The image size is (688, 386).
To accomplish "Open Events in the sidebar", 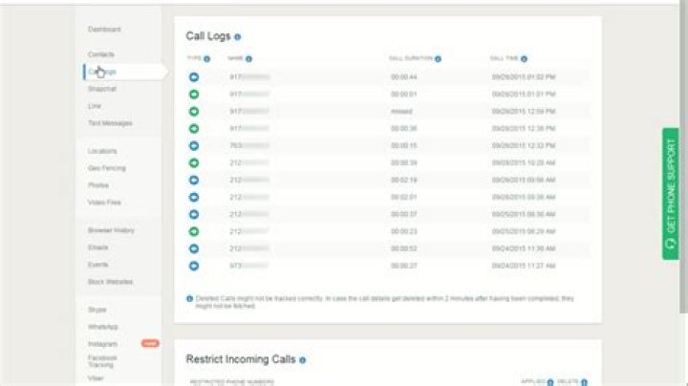I will [x=97, y=265].
